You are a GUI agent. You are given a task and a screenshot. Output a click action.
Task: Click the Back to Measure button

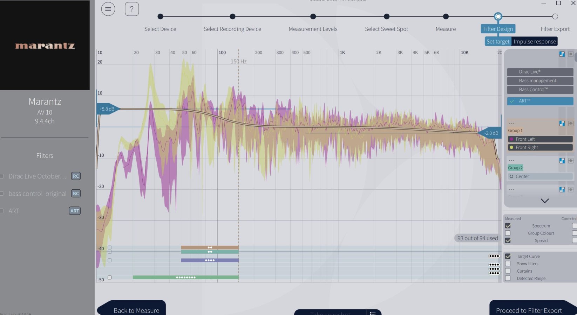136,310
